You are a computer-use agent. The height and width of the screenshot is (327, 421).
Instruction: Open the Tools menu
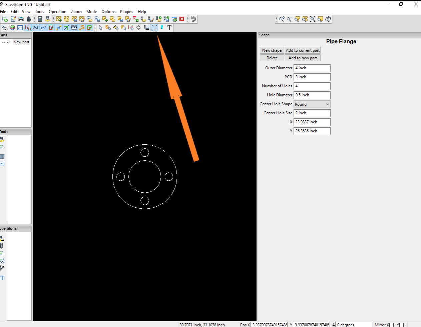pos(39,11)
